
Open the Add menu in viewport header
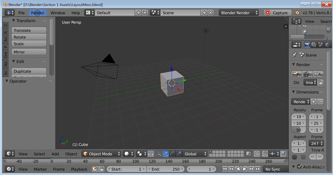coord(55,154)
